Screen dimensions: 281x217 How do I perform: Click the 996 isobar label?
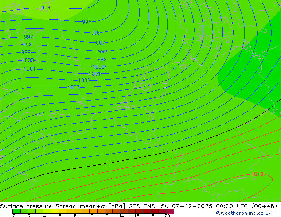[95, 33]
